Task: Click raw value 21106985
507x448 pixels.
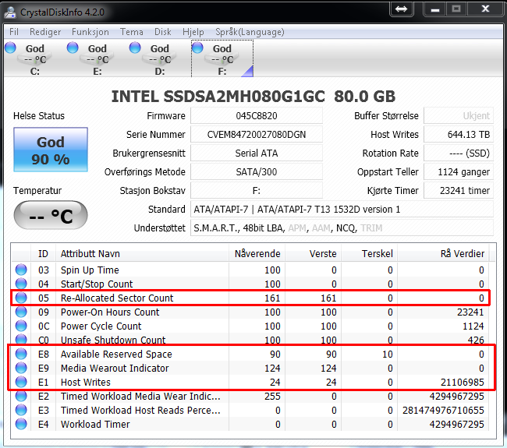Action: click(x=462, y=382)
